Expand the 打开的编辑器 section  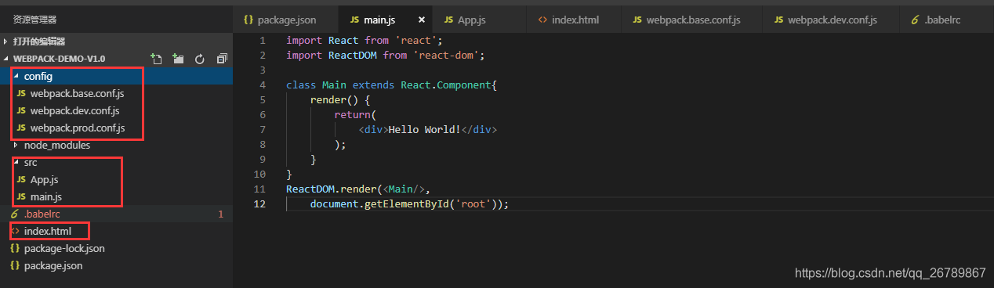click(116, 41)
